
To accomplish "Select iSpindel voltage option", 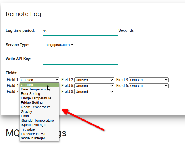I will (x=39, y=125).
